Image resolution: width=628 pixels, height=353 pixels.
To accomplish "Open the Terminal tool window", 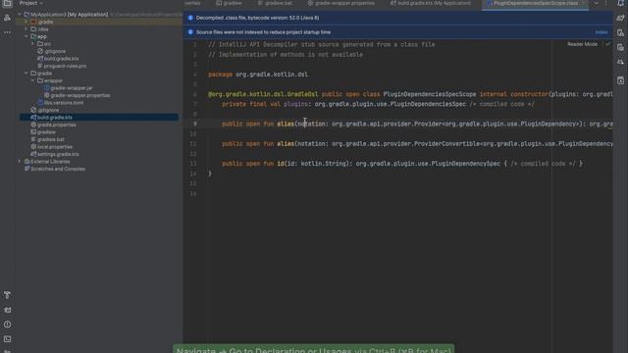I will (x=7, y=339).
